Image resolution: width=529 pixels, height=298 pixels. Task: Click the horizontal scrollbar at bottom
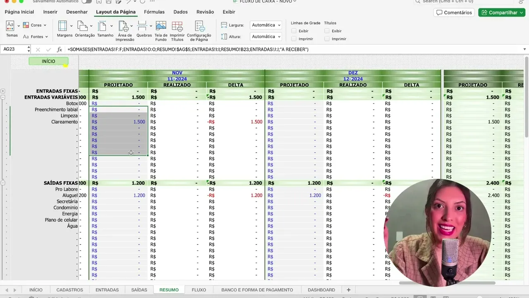coord(447,283)
